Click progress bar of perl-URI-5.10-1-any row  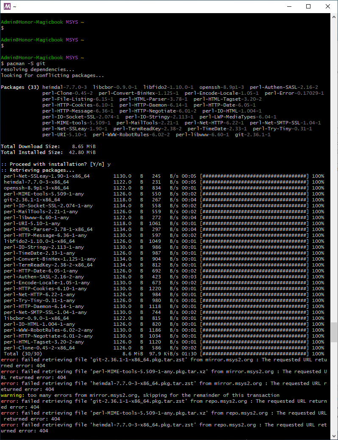pos(254,223)
